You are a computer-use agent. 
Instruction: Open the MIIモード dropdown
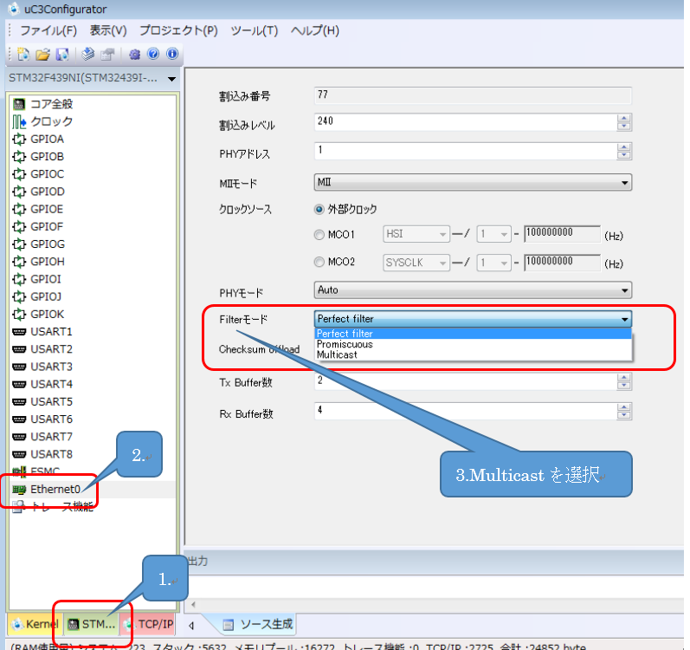point(472,183)
